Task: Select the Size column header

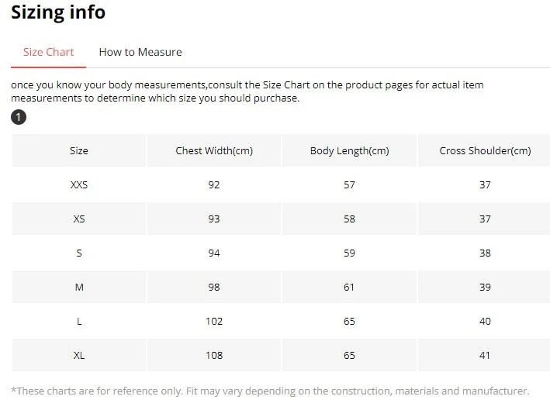Action: [x=79, y=150]
